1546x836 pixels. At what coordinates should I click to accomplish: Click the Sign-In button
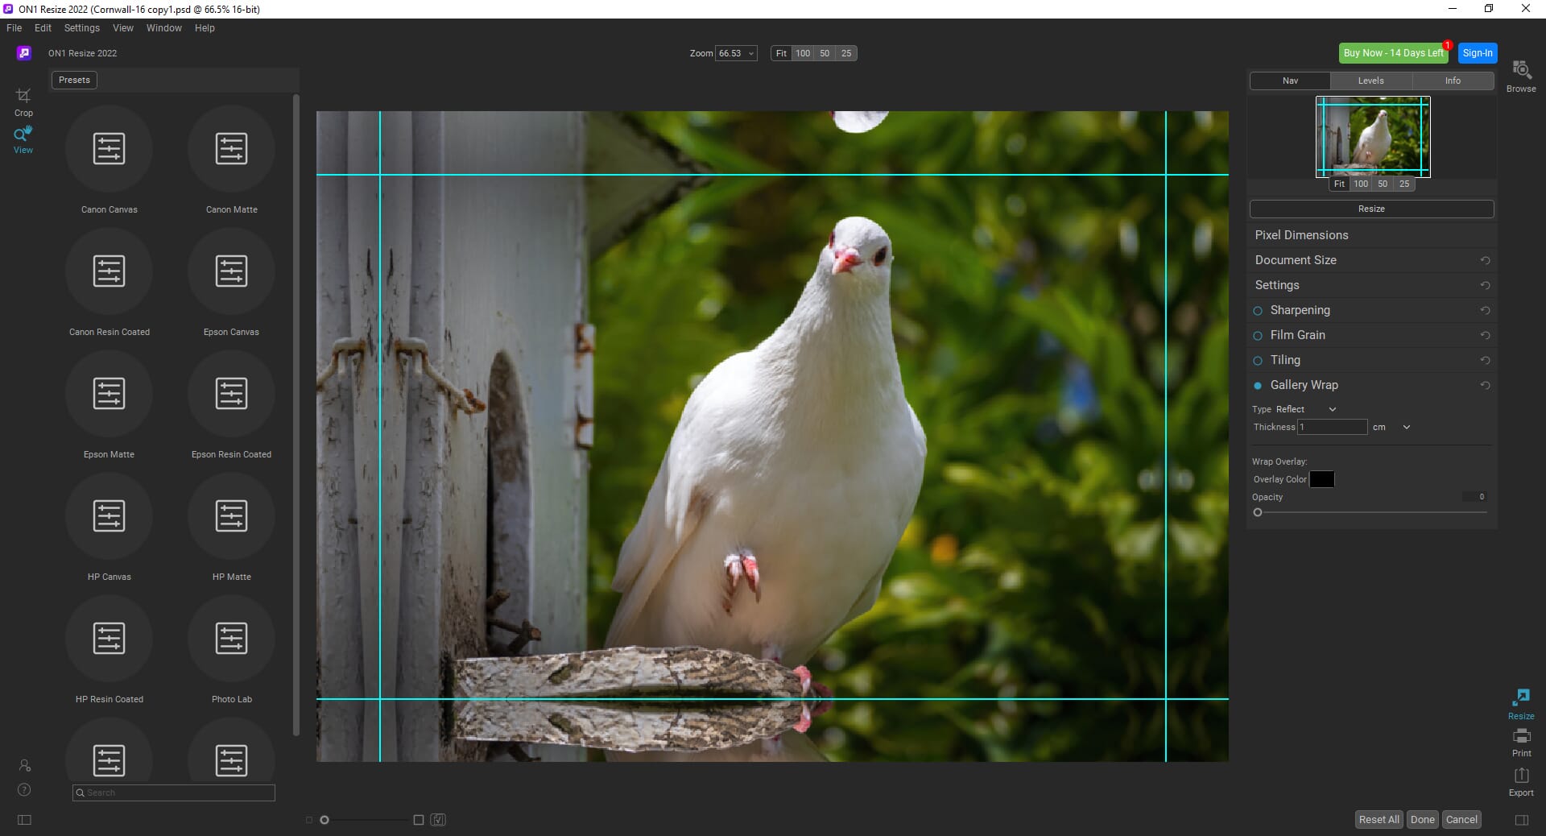tap(1478, 53)
